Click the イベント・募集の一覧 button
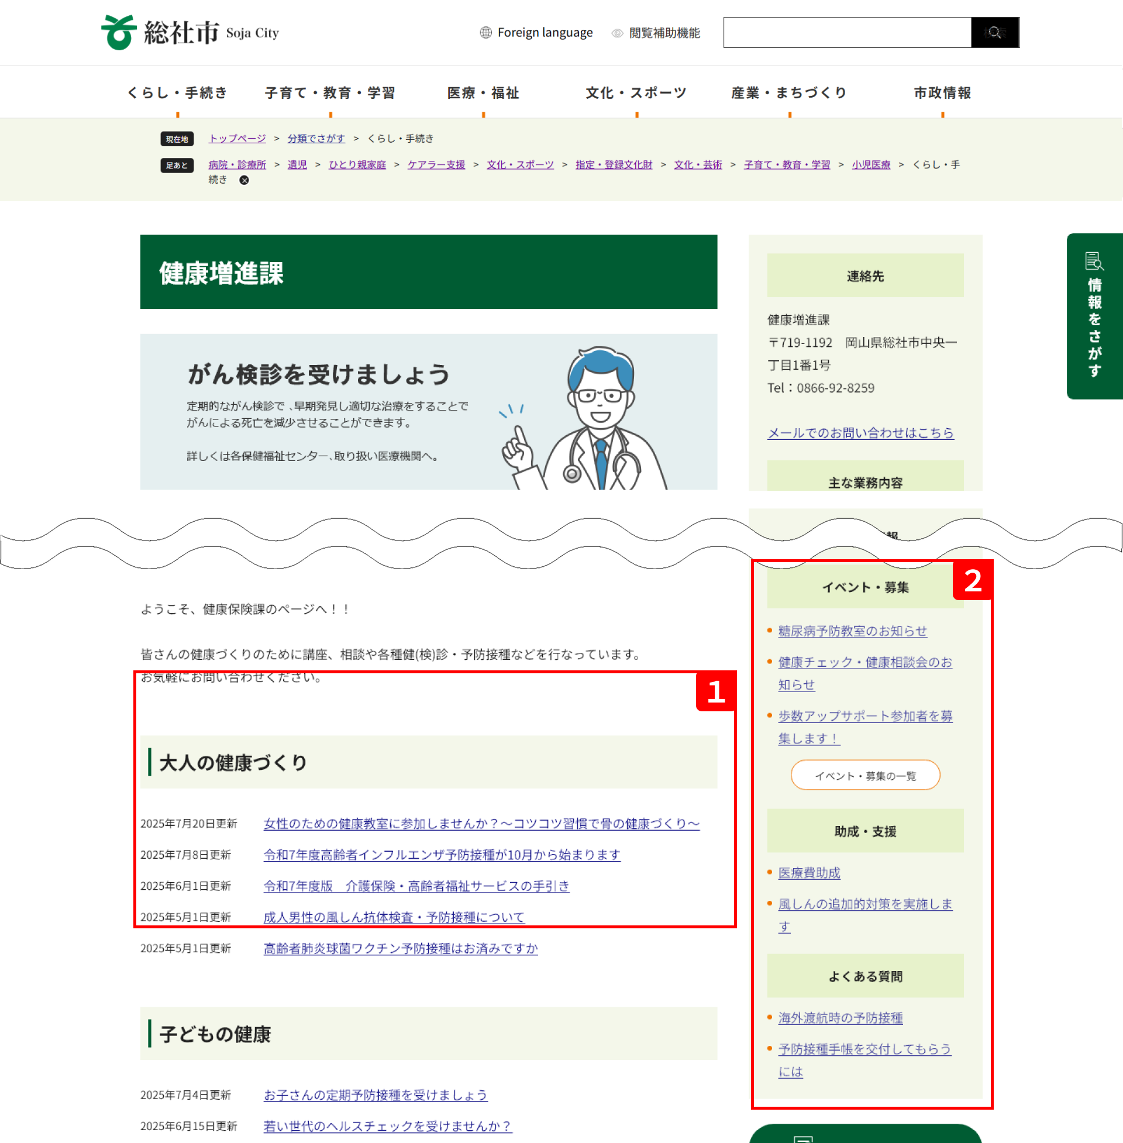The image size is (1123, 1143). 864,776
